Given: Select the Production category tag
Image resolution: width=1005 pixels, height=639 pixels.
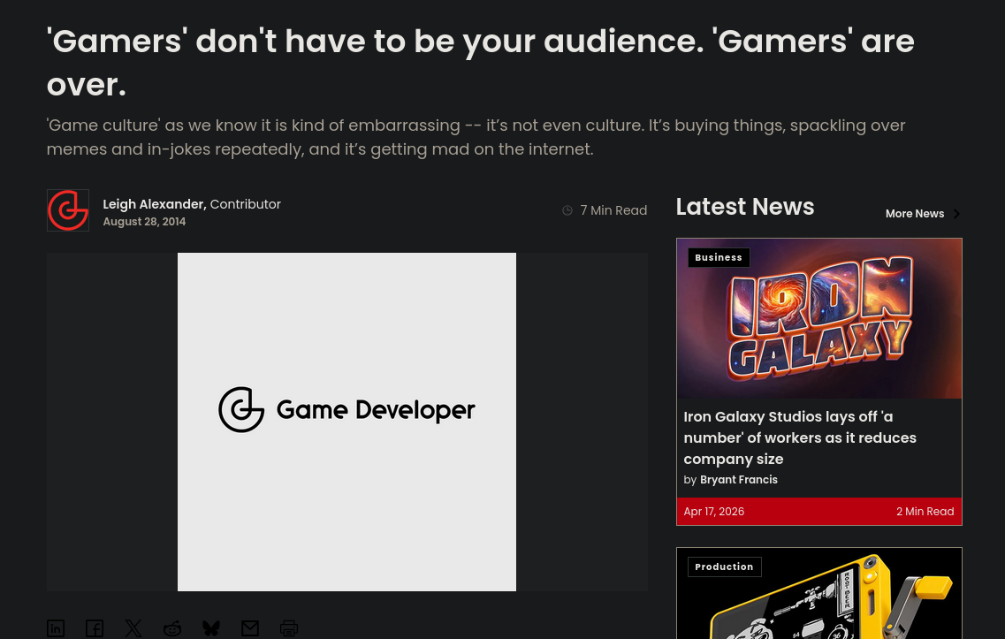Looking at the screenshot, I should click(x=724, y=567).
